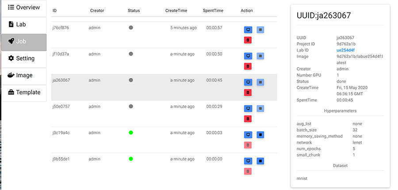
Task: Navigate to the Image section
Action: [x=24, y=75]
